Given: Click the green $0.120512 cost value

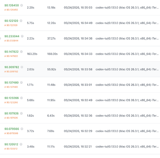Looking at the screenshot, I should [11, 144].
